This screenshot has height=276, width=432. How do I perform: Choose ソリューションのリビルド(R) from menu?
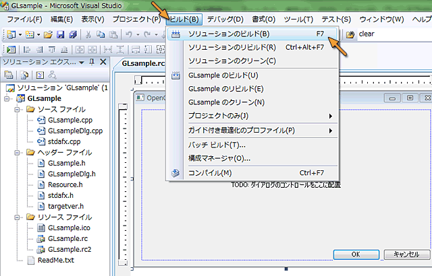tap(252, 48)
